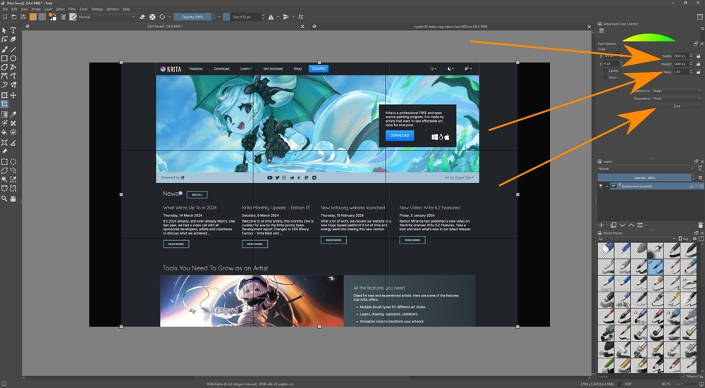Select the Ellipse shape tool

(13, 58)
